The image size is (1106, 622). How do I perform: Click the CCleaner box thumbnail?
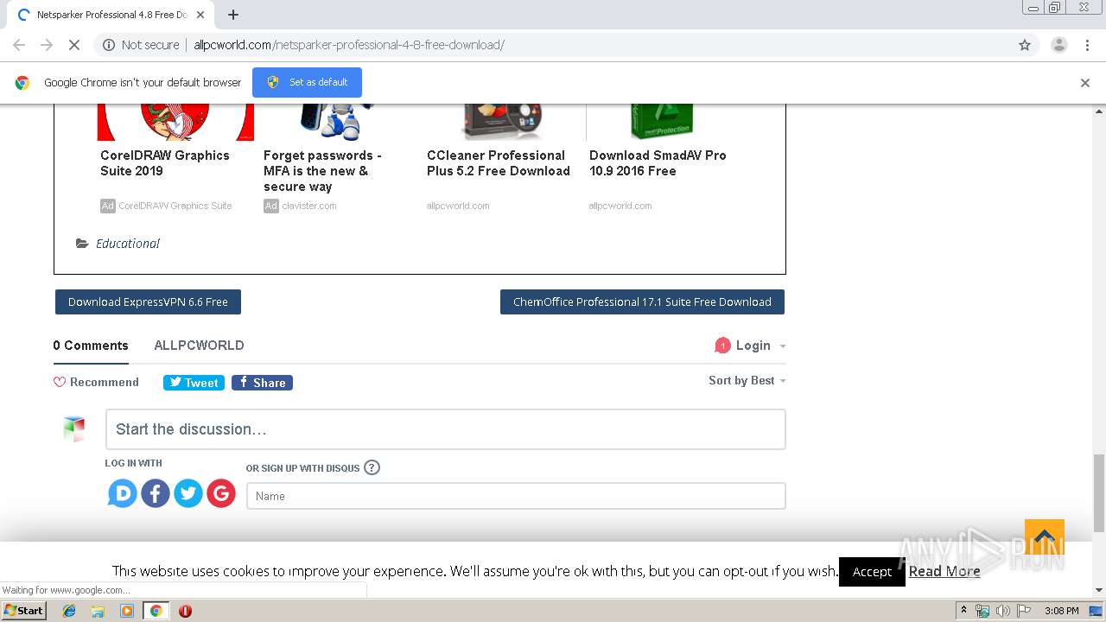coord(501,122)
